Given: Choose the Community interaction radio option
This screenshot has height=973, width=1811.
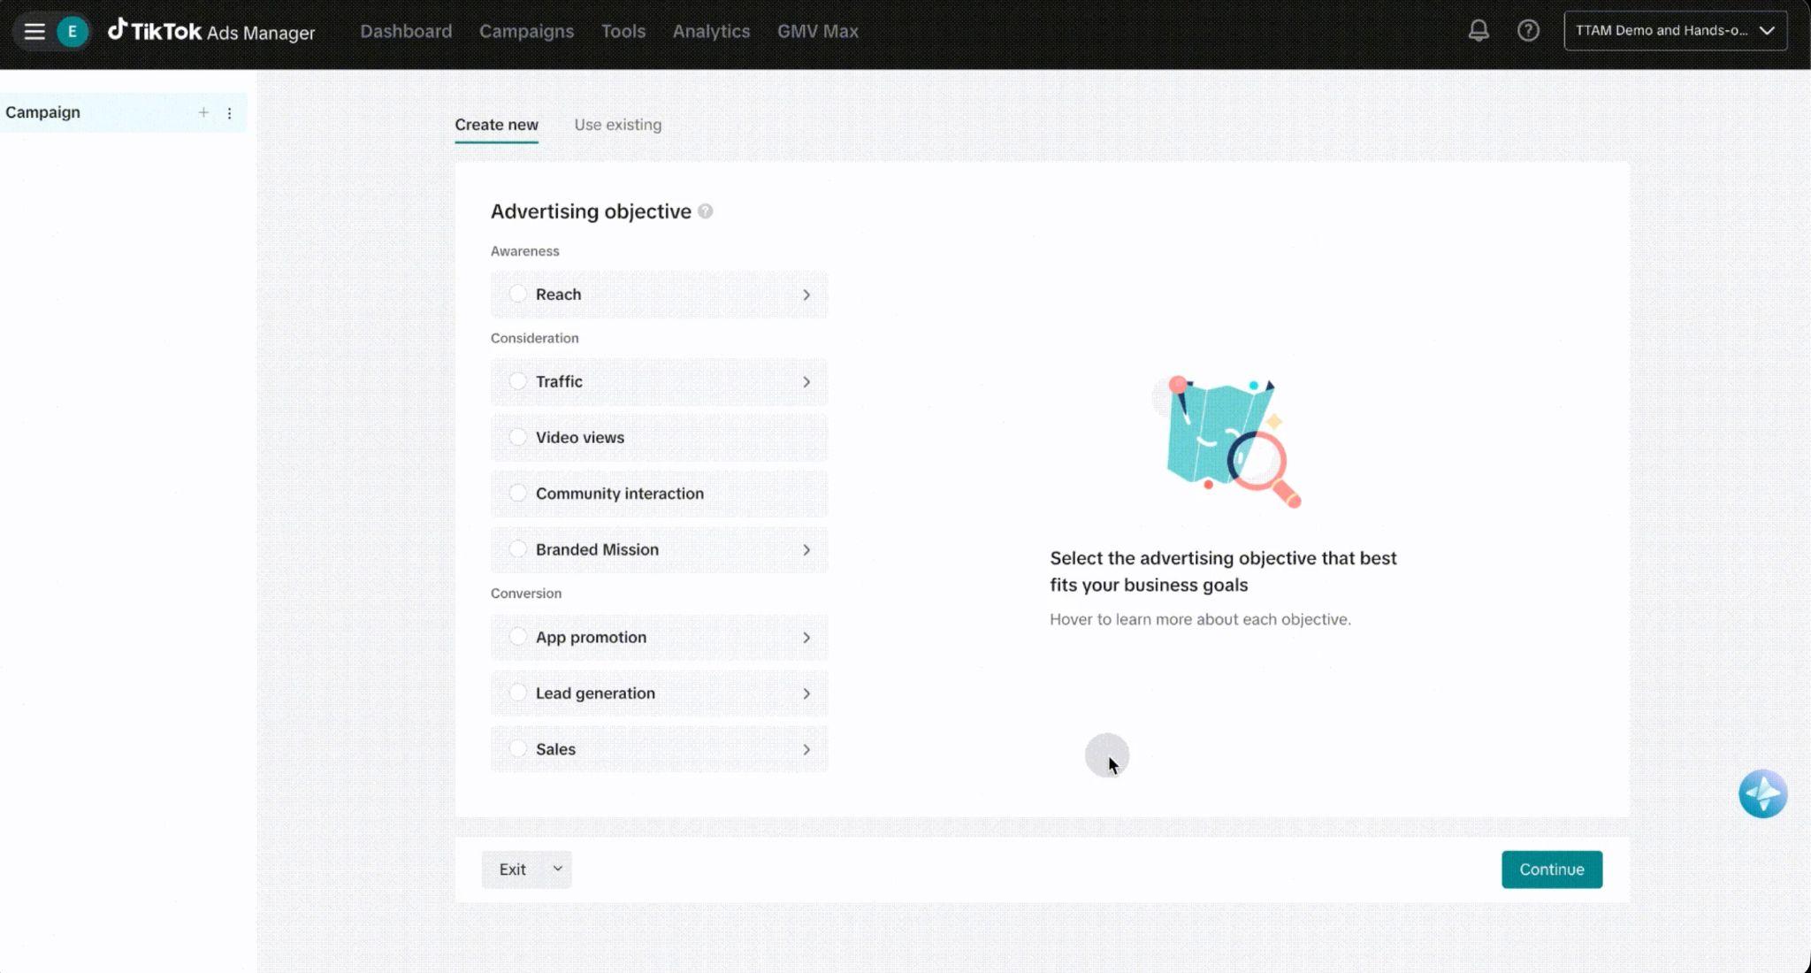Looking at the screenshot, I should tap(518, 493).
